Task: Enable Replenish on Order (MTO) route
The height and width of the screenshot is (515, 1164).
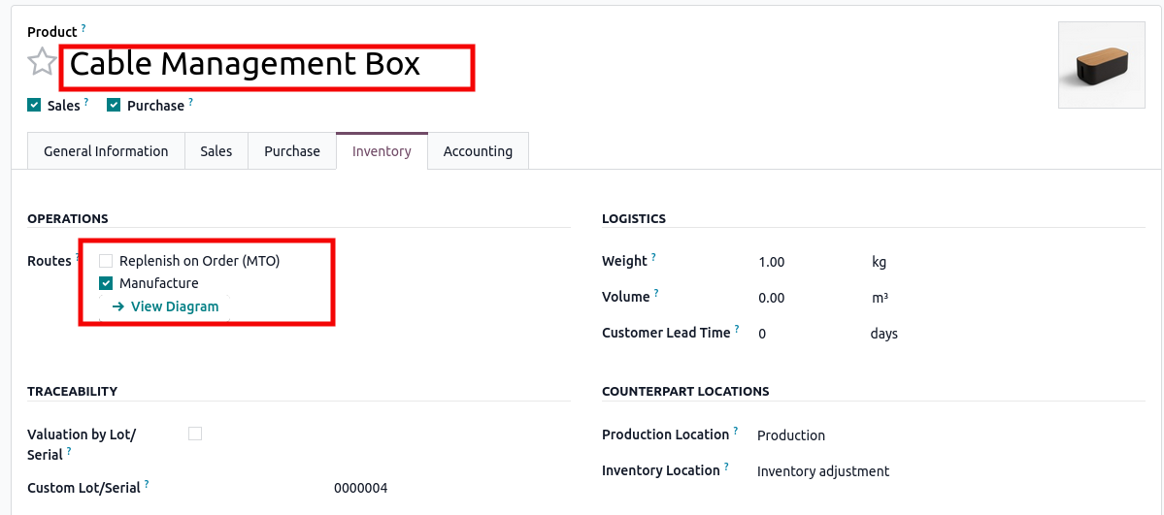Action: click(x=106, y=261)
